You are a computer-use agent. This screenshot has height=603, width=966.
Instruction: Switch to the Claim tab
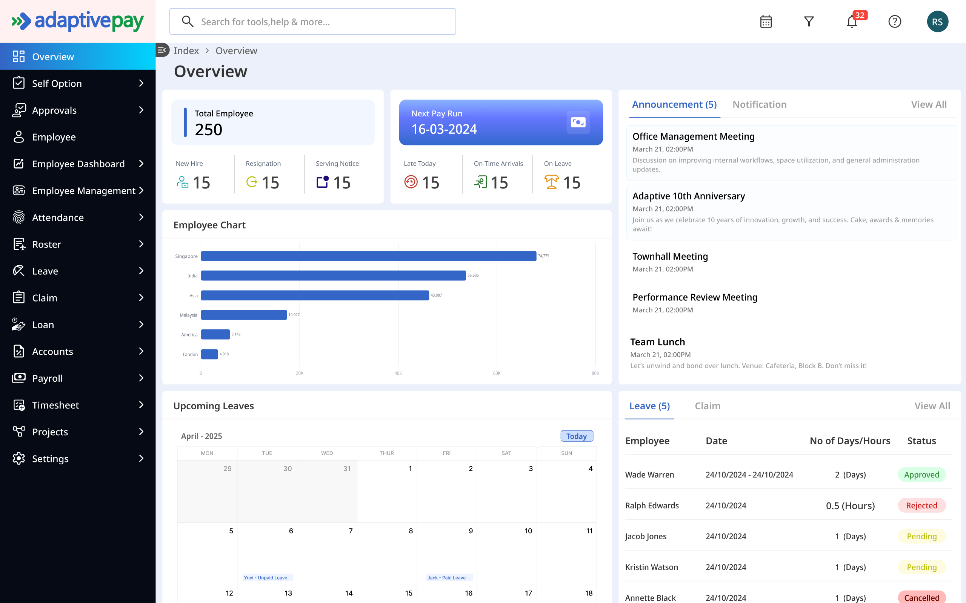click(x=708, y=406)
